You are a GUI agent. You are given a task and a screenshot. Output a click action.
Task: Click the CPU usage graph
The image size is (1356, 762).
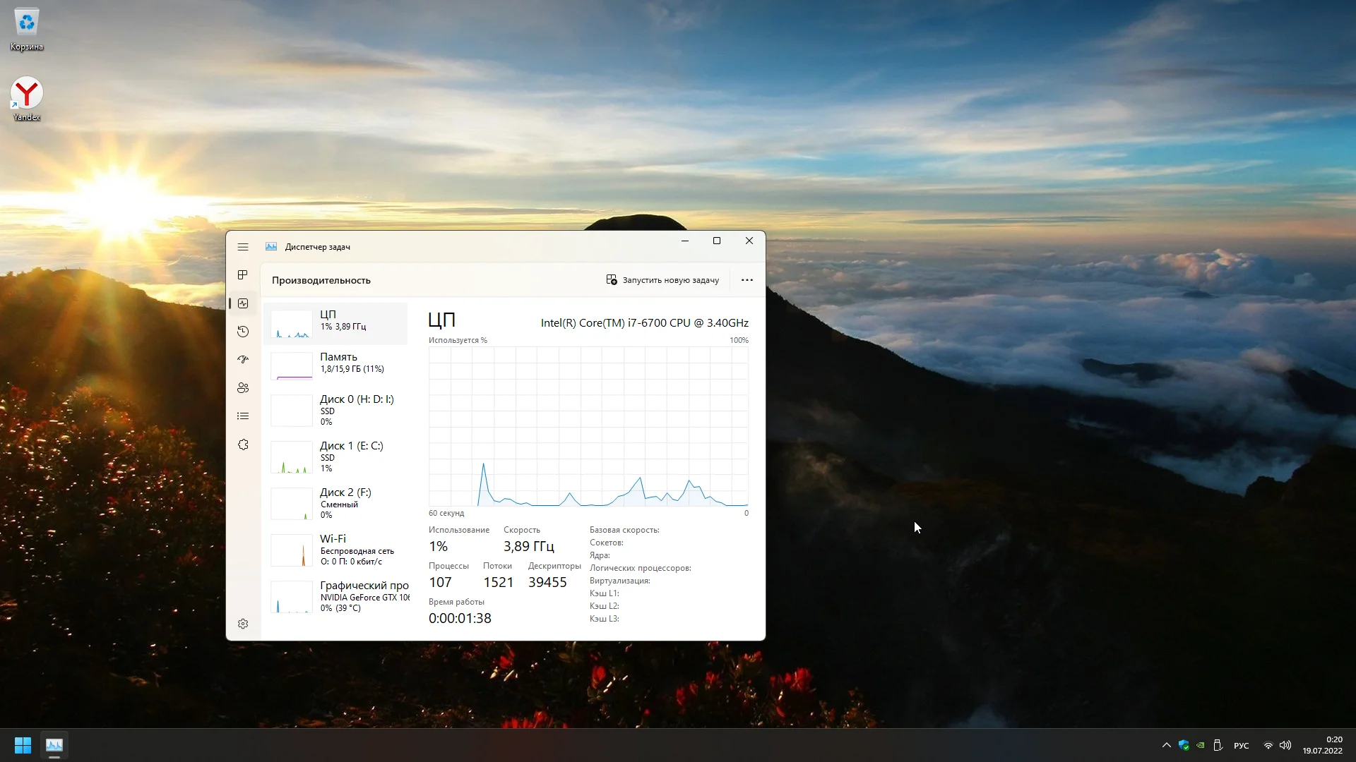coord(588,426)
